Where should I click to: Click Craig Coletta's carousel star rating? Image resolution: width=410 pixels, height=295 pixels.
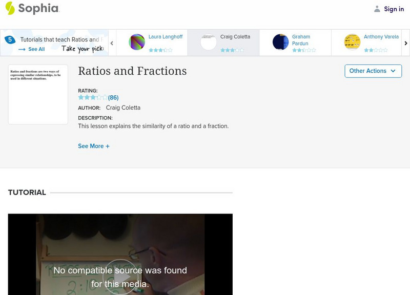(232, 50)
